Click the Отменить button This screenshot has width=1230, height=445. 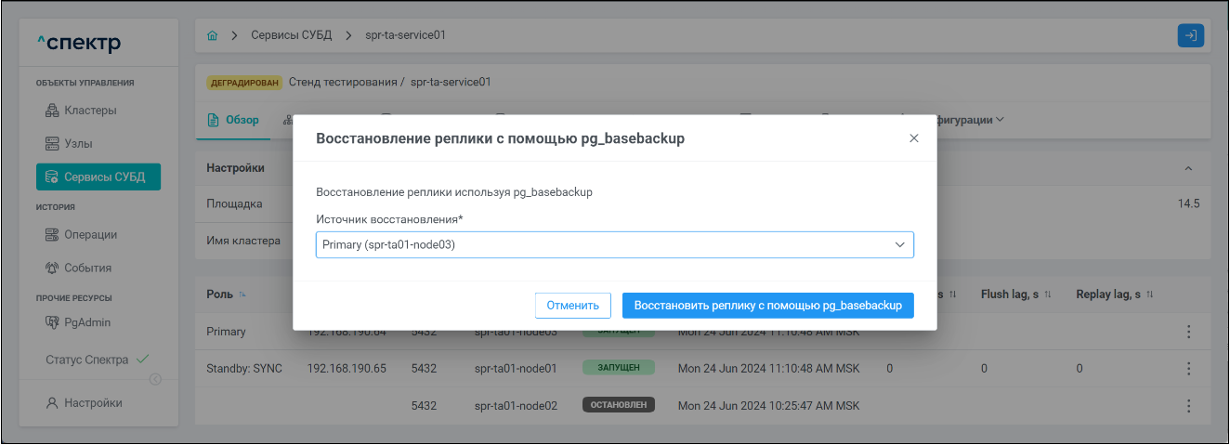572,306
